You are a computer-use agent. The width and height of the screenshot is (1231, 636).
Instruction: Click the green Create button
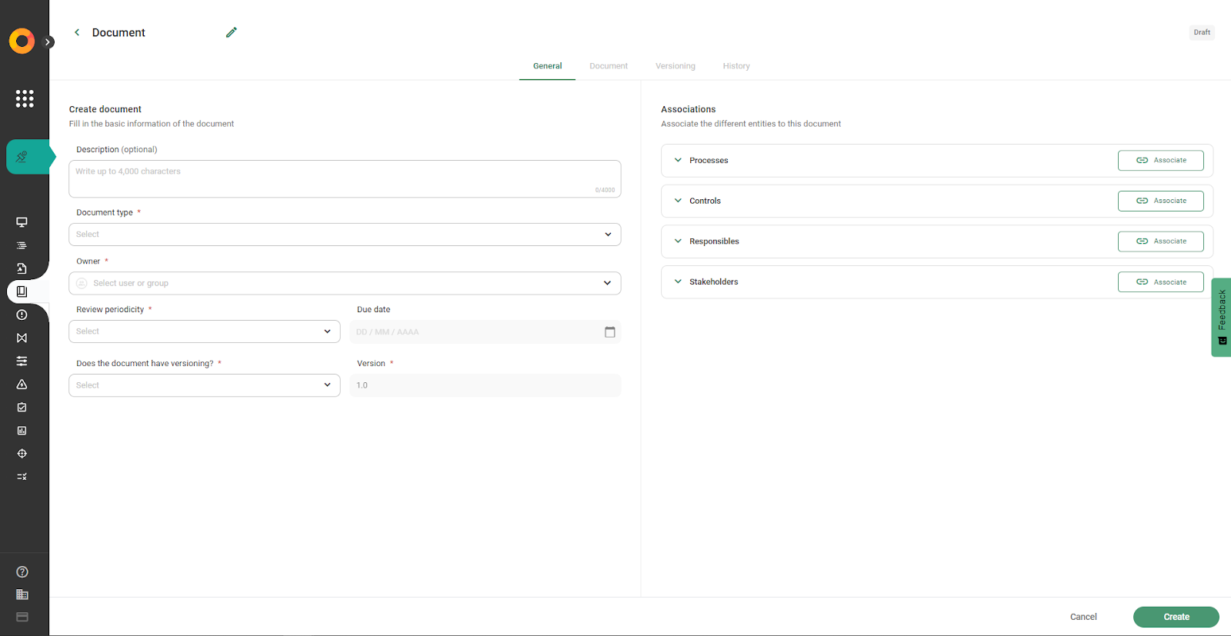(x=1176, y=617)
